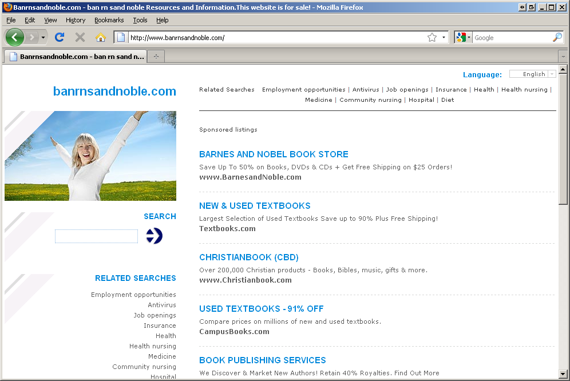Viewport: 570px width, 381px height.
Task: Select the Banrnsandnoble.com browser tab
Action: tap(77, 57)
